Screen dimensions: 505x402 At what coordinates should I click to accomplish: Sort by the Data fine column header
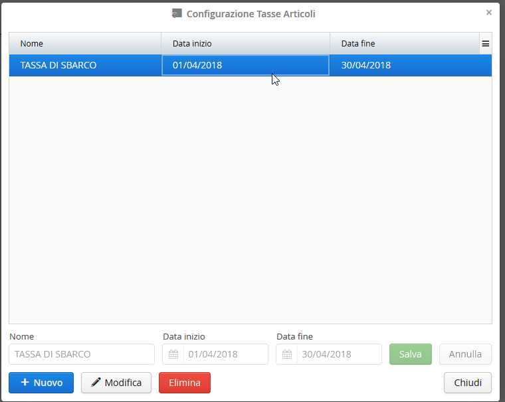[405, 43]
